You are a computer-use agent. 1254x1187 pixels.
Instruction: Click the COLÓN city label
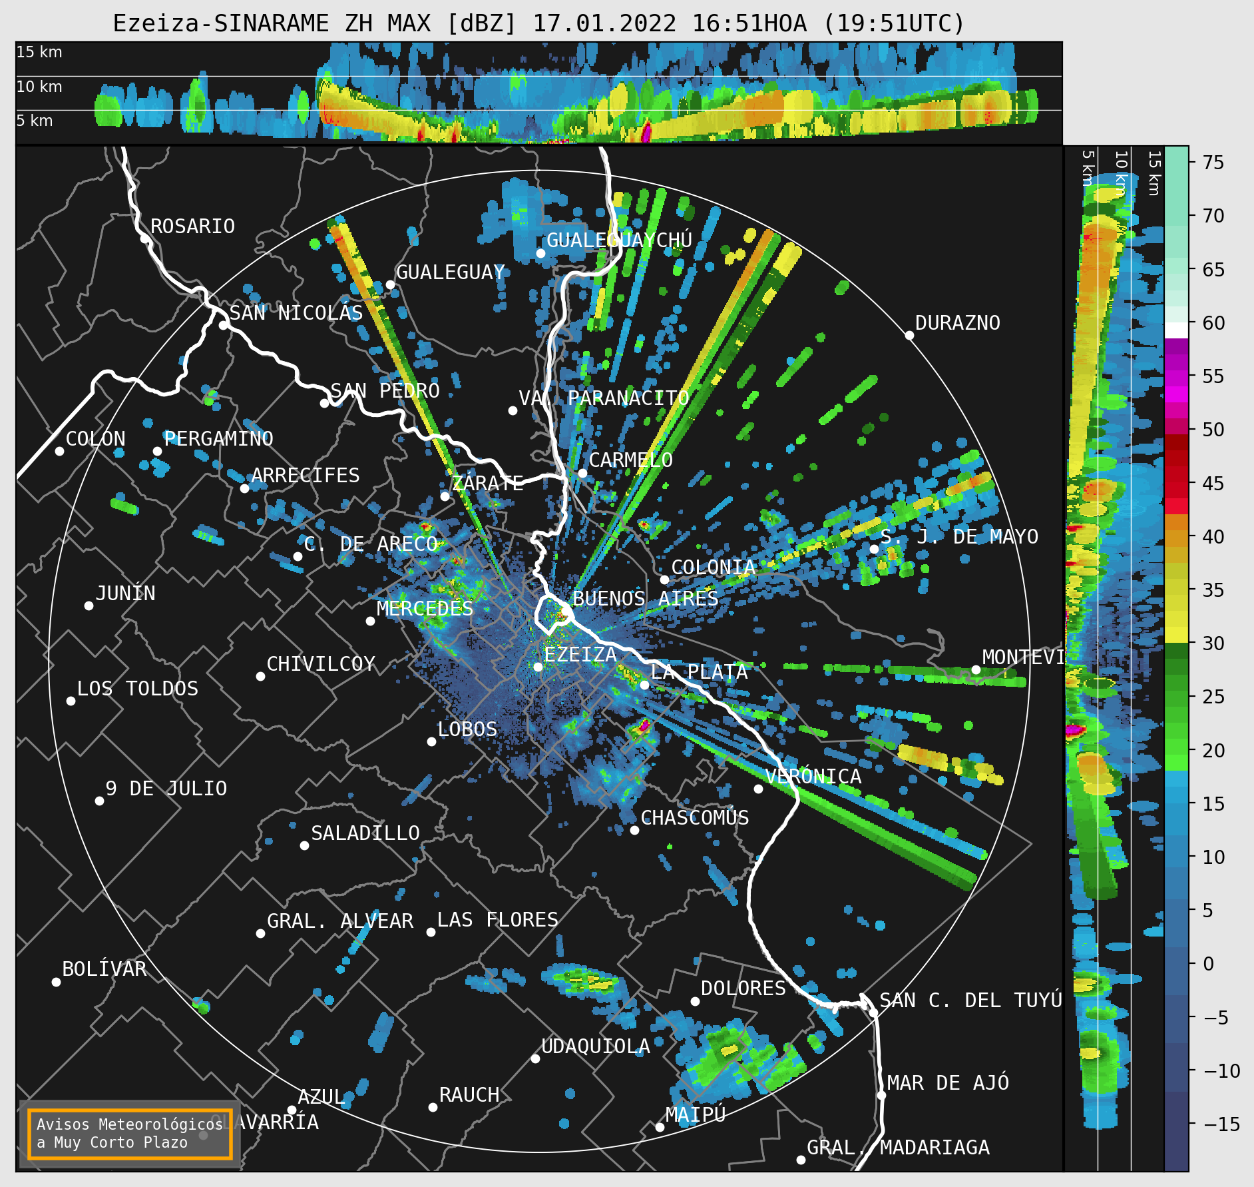click(95, 439)
